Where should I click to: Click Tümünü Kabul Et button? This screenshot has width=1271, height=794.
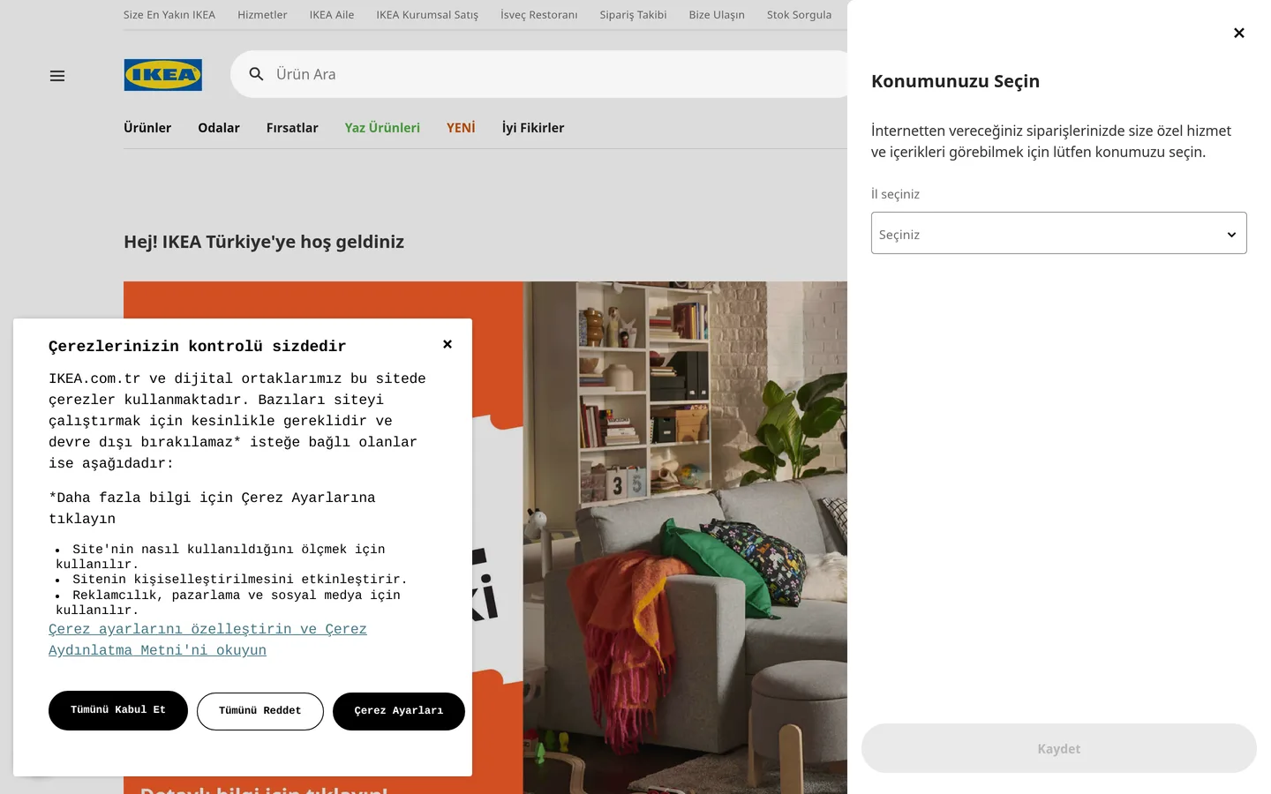click(x=118, y=710)
